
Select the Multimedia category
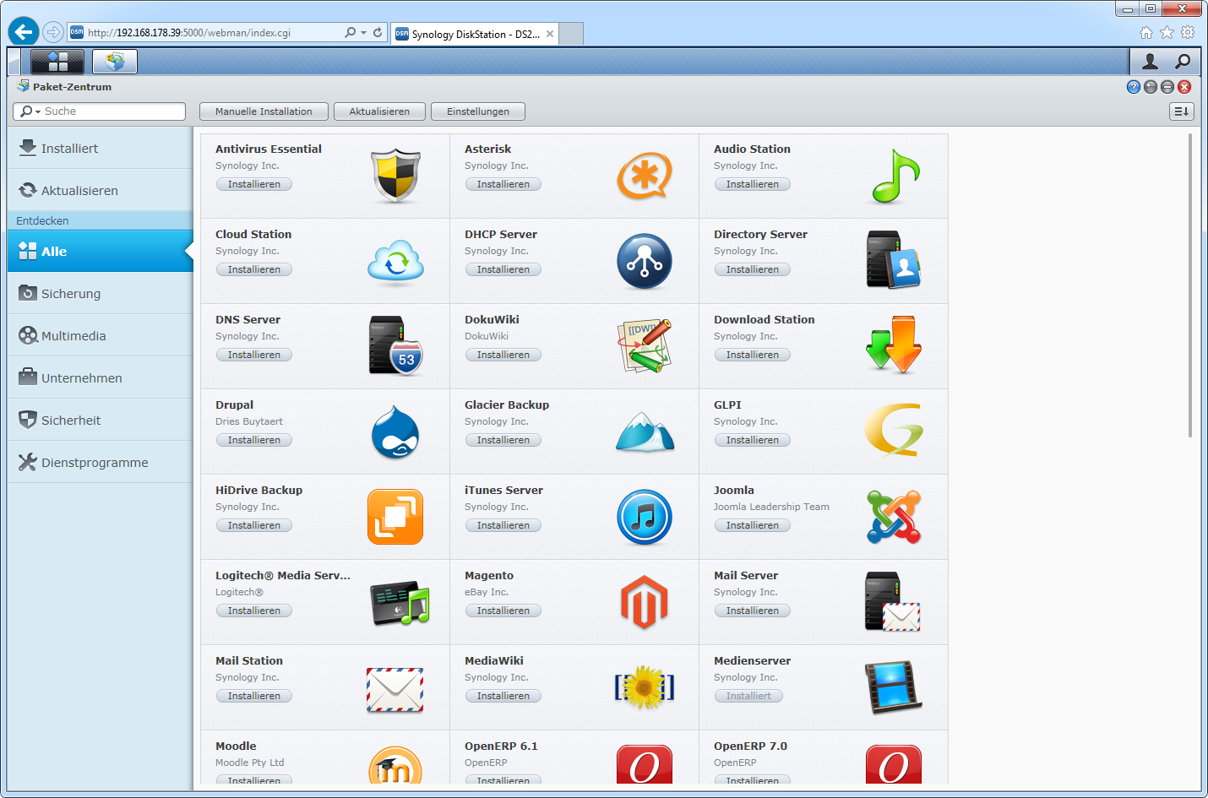click(101, 335)
